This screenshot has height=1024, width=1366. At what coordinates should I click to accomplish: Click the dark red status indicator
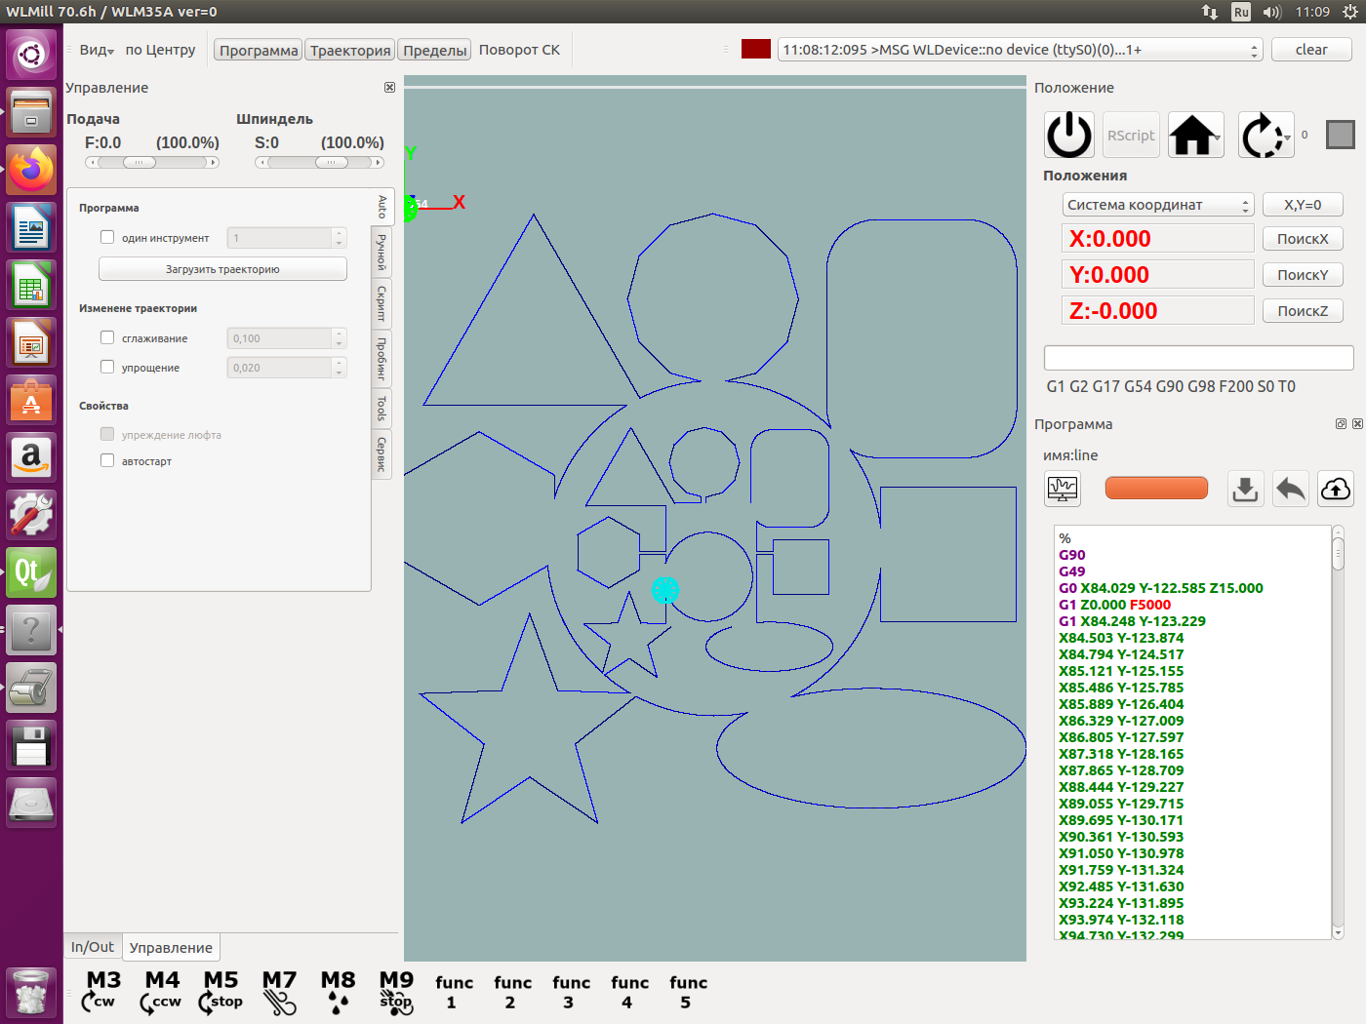coord(756,50)
